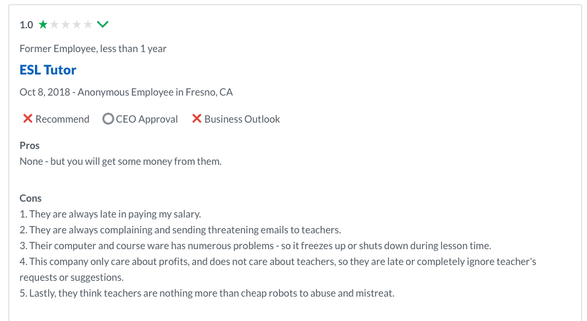Click the Pros text about getting some money
The width and height of the screenshot is (587, 321).
point(121,161)
